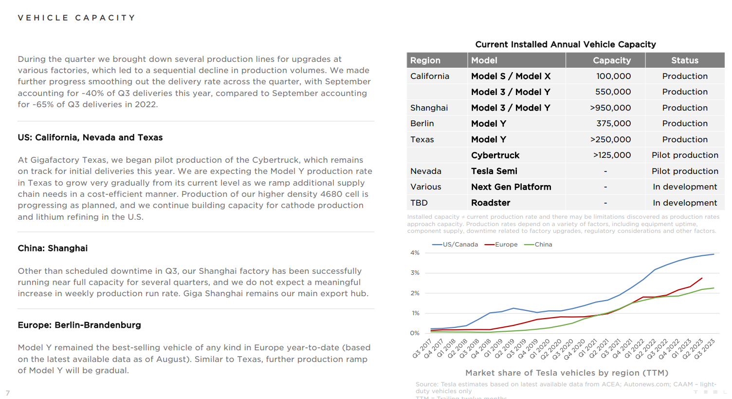732x399 pixels.
Task: Click the "Q3 2017" x-axis label
Action: tap(422, 349)
